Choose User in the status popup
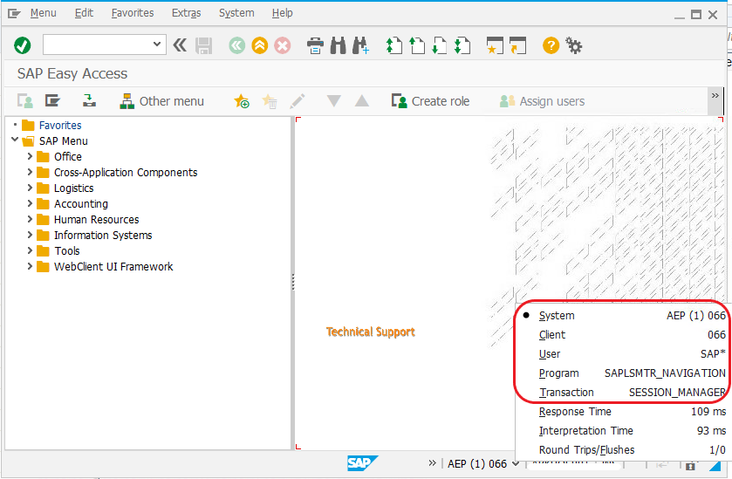732x479 pixels. (x=623, y=354)
